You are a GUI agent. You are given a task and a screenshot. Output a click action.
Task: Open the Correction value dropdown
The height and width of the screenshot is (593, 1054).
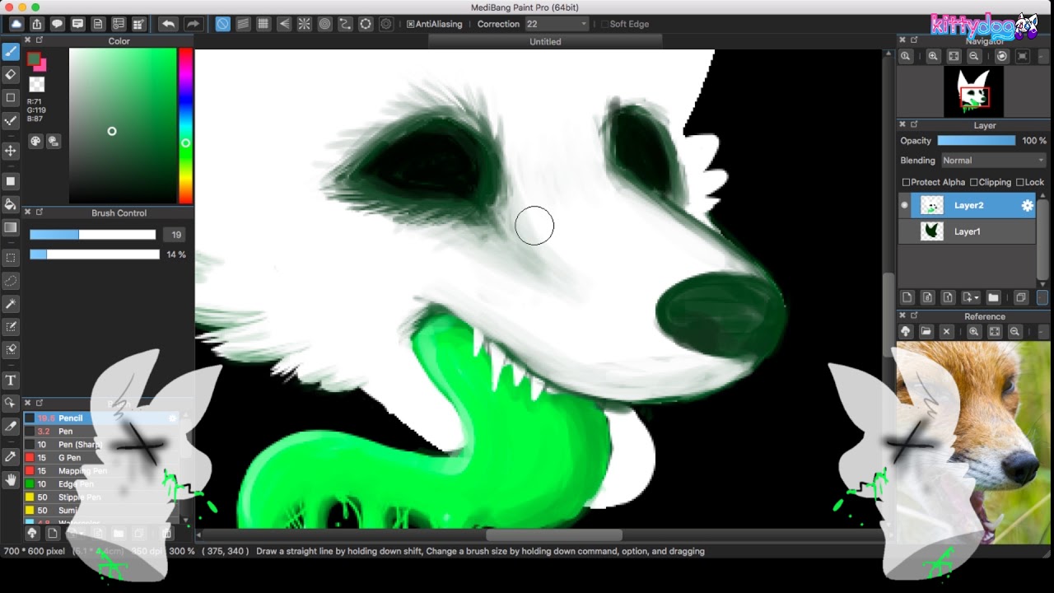tap(557, 24)
